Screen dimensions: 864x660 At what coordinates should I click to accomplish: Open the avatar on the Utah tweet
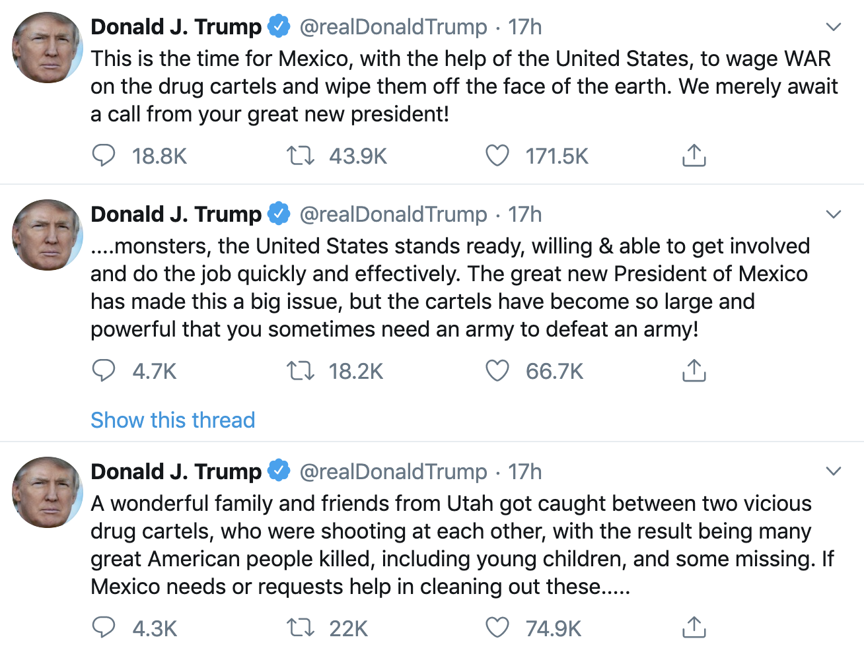(48, 492)
